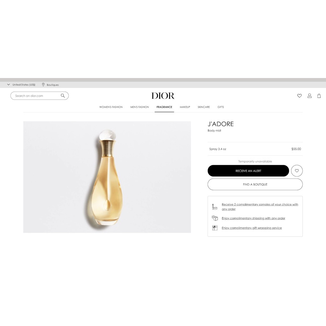Select the Spray 3.4 oz size option

255,149
